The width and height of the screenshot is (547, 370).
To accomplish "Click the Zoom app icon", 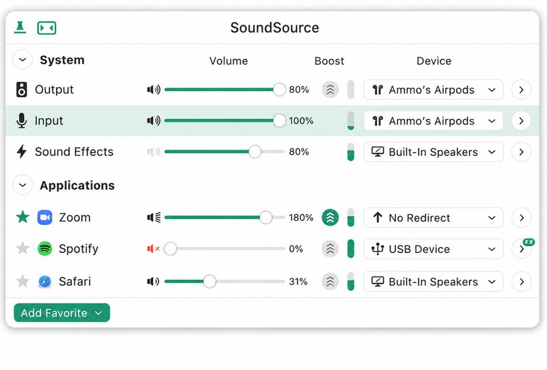I will (44, 217).
